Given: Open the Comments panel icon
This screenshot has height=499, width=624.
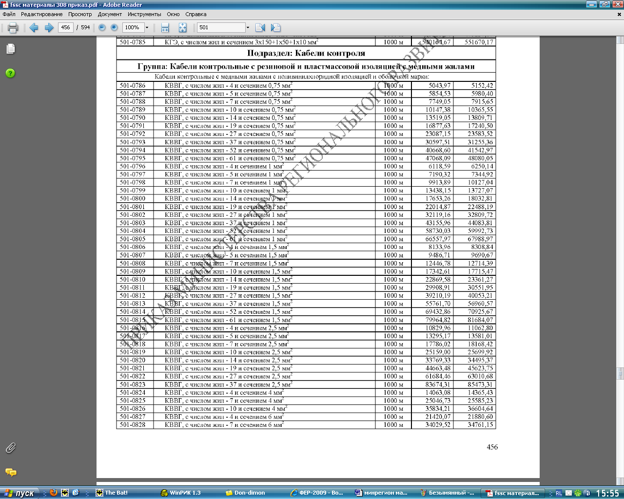Looking at the screenshot, I should pos(11,472).
